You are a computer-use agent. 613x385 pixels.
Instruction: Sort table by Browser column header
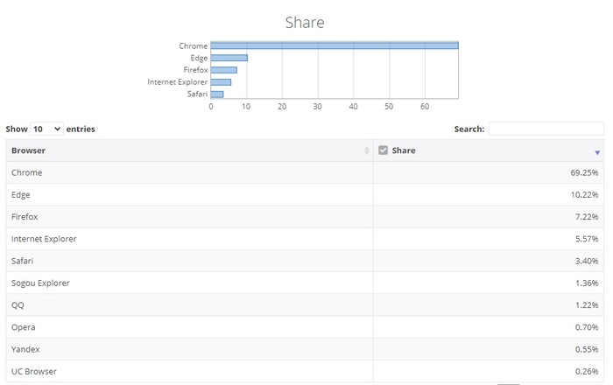click(29, 150)
